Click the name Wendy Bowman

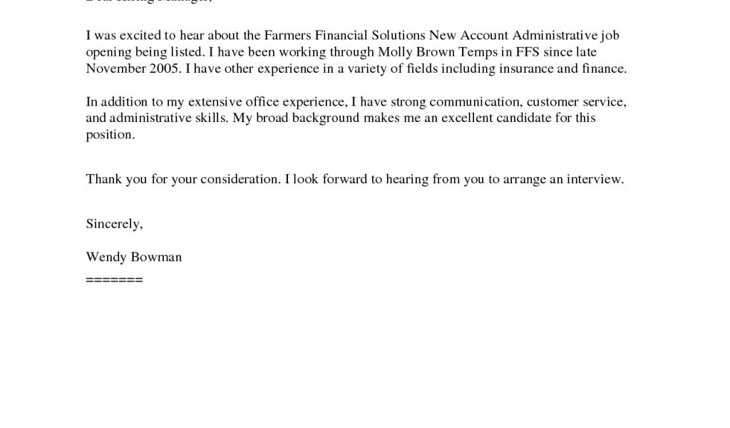pos(134,257)
